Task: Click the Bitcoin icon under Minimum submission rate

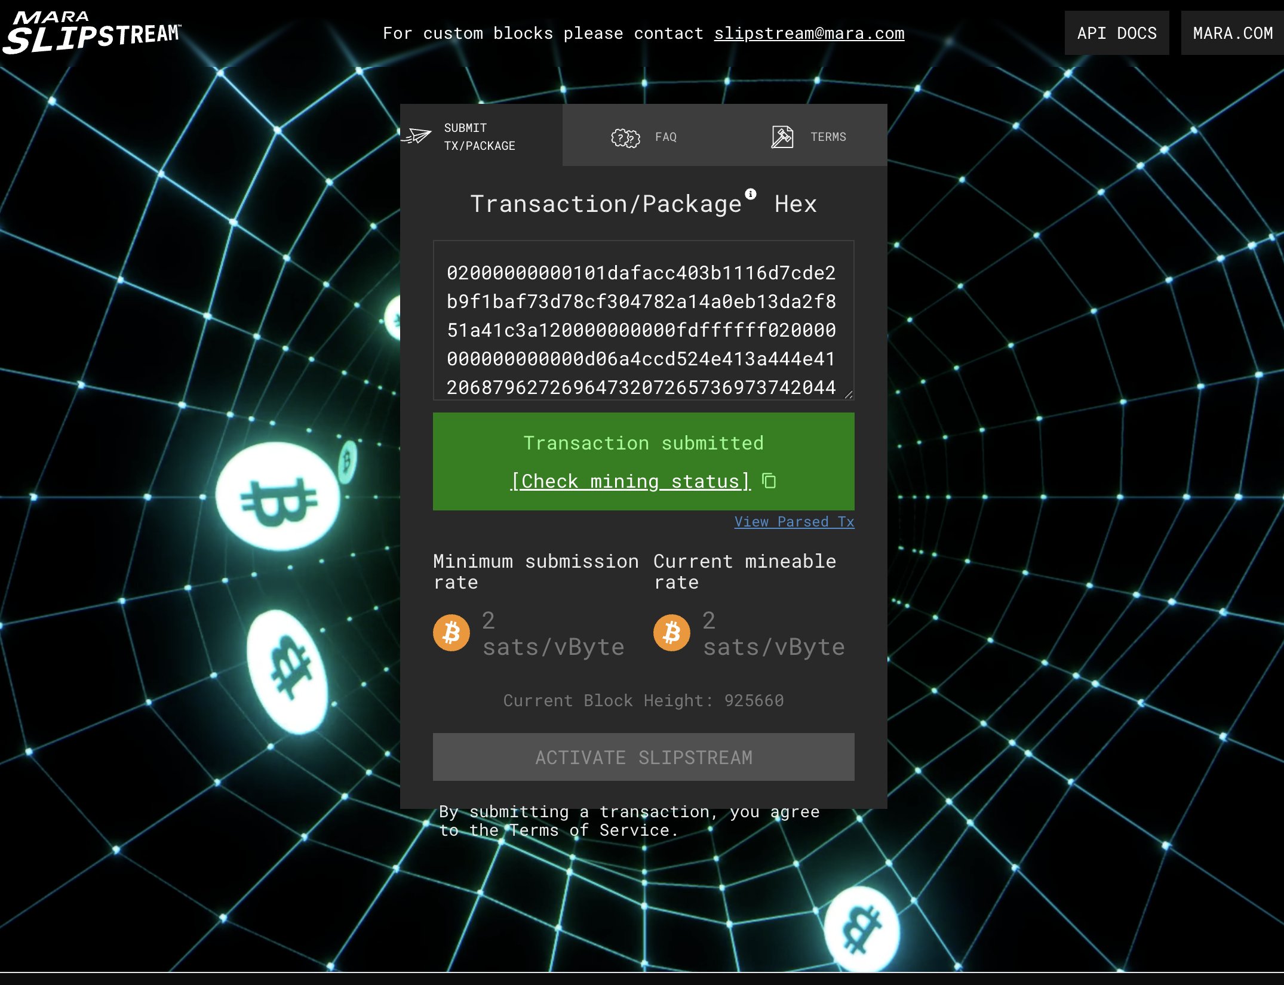Action: click(451, 633)
